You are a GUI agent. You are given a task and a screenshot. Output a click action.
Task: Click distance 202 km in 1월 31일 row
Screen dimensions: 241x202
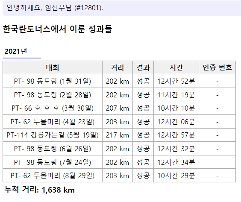[x=118, y=81]
